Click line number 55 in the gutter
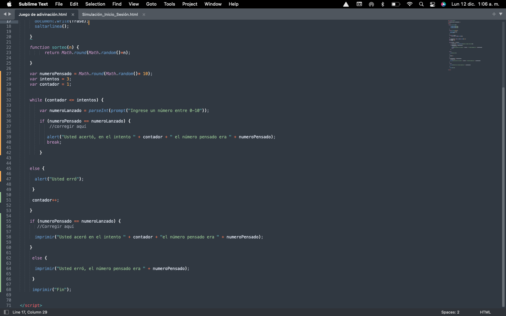 tap(8, 221)
